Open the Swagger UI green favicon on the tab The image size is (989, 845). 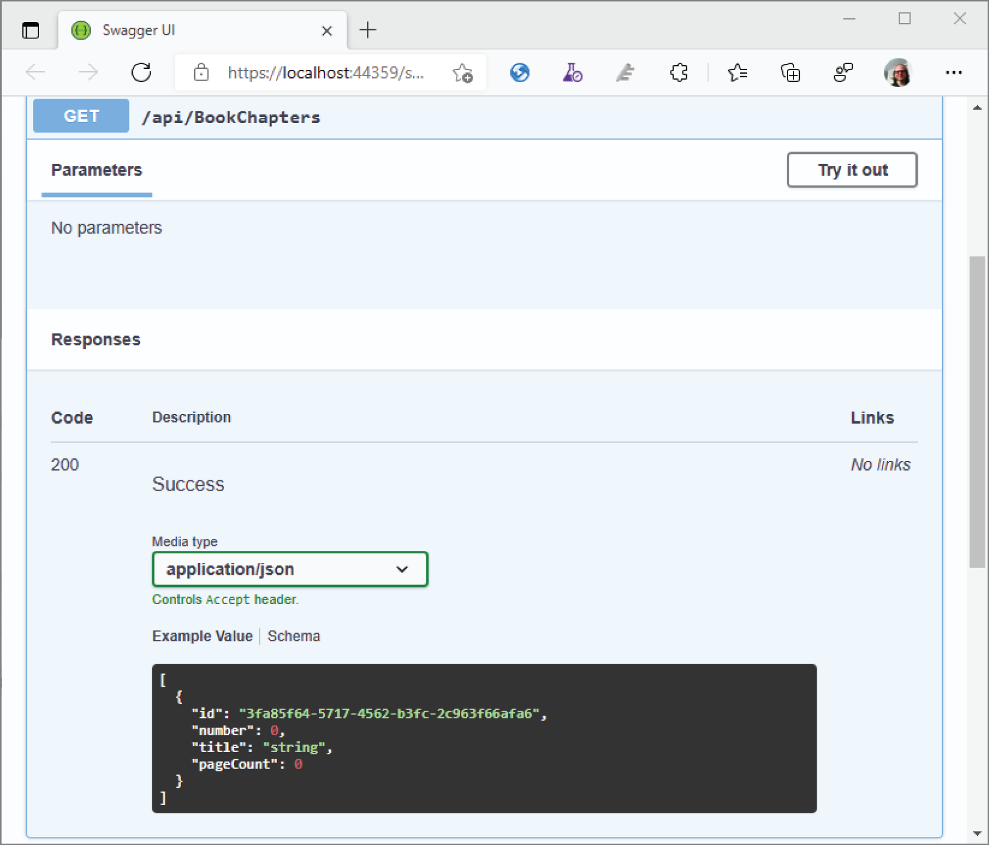[x=80, y=30]
